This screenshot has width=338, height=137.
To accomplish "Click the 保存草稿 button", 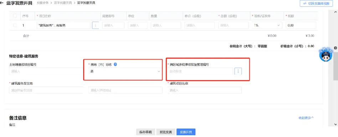I will point(145,132).
